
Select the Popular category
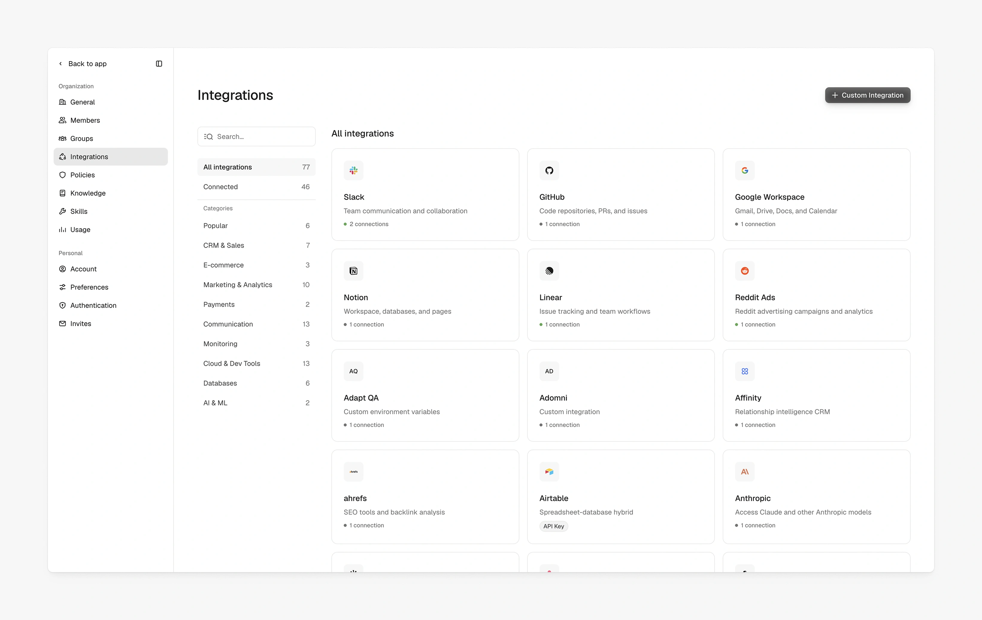256,226
